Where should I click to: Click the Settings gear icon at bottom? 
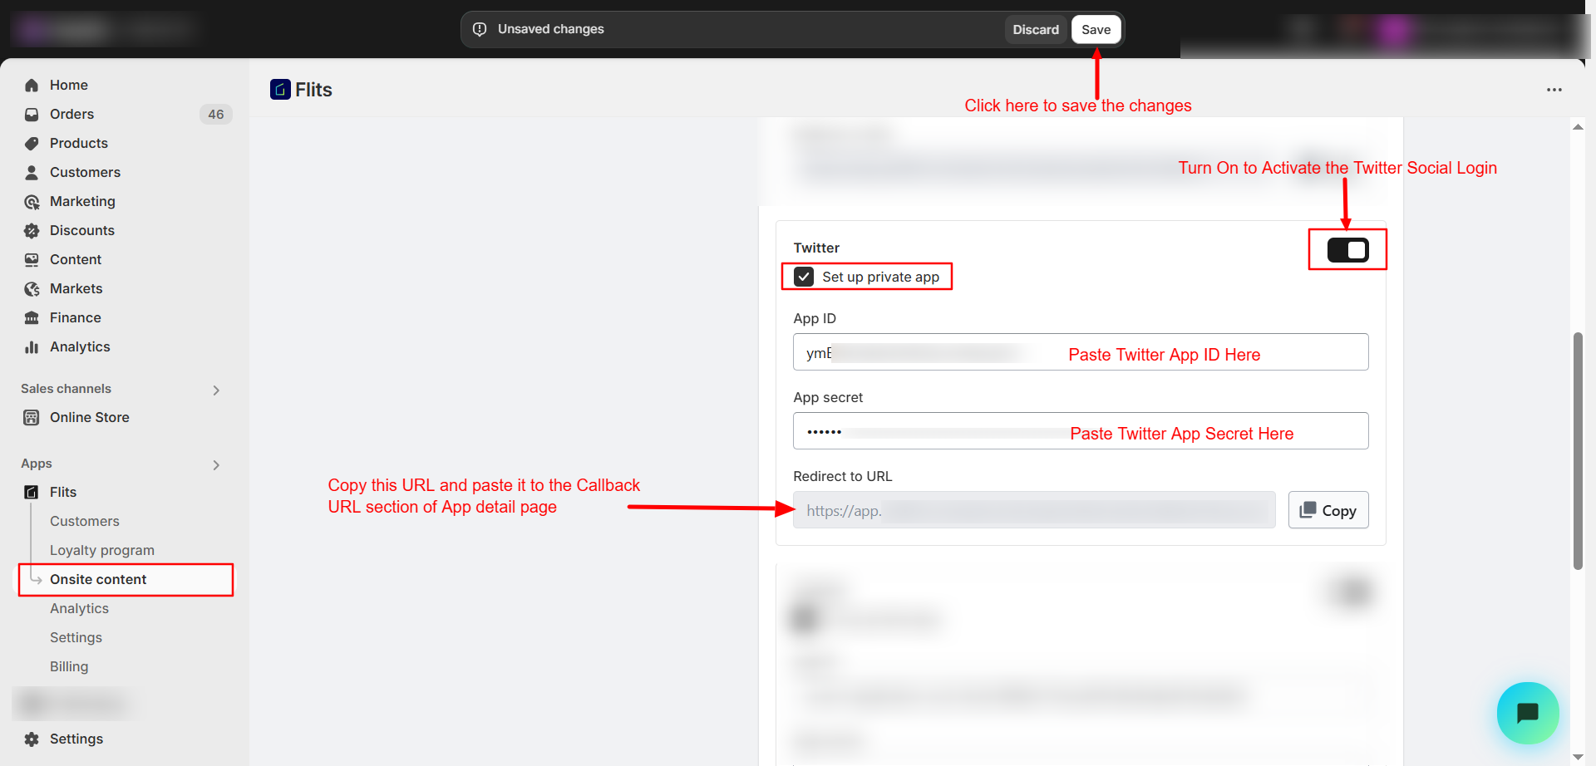click(32, 739)
